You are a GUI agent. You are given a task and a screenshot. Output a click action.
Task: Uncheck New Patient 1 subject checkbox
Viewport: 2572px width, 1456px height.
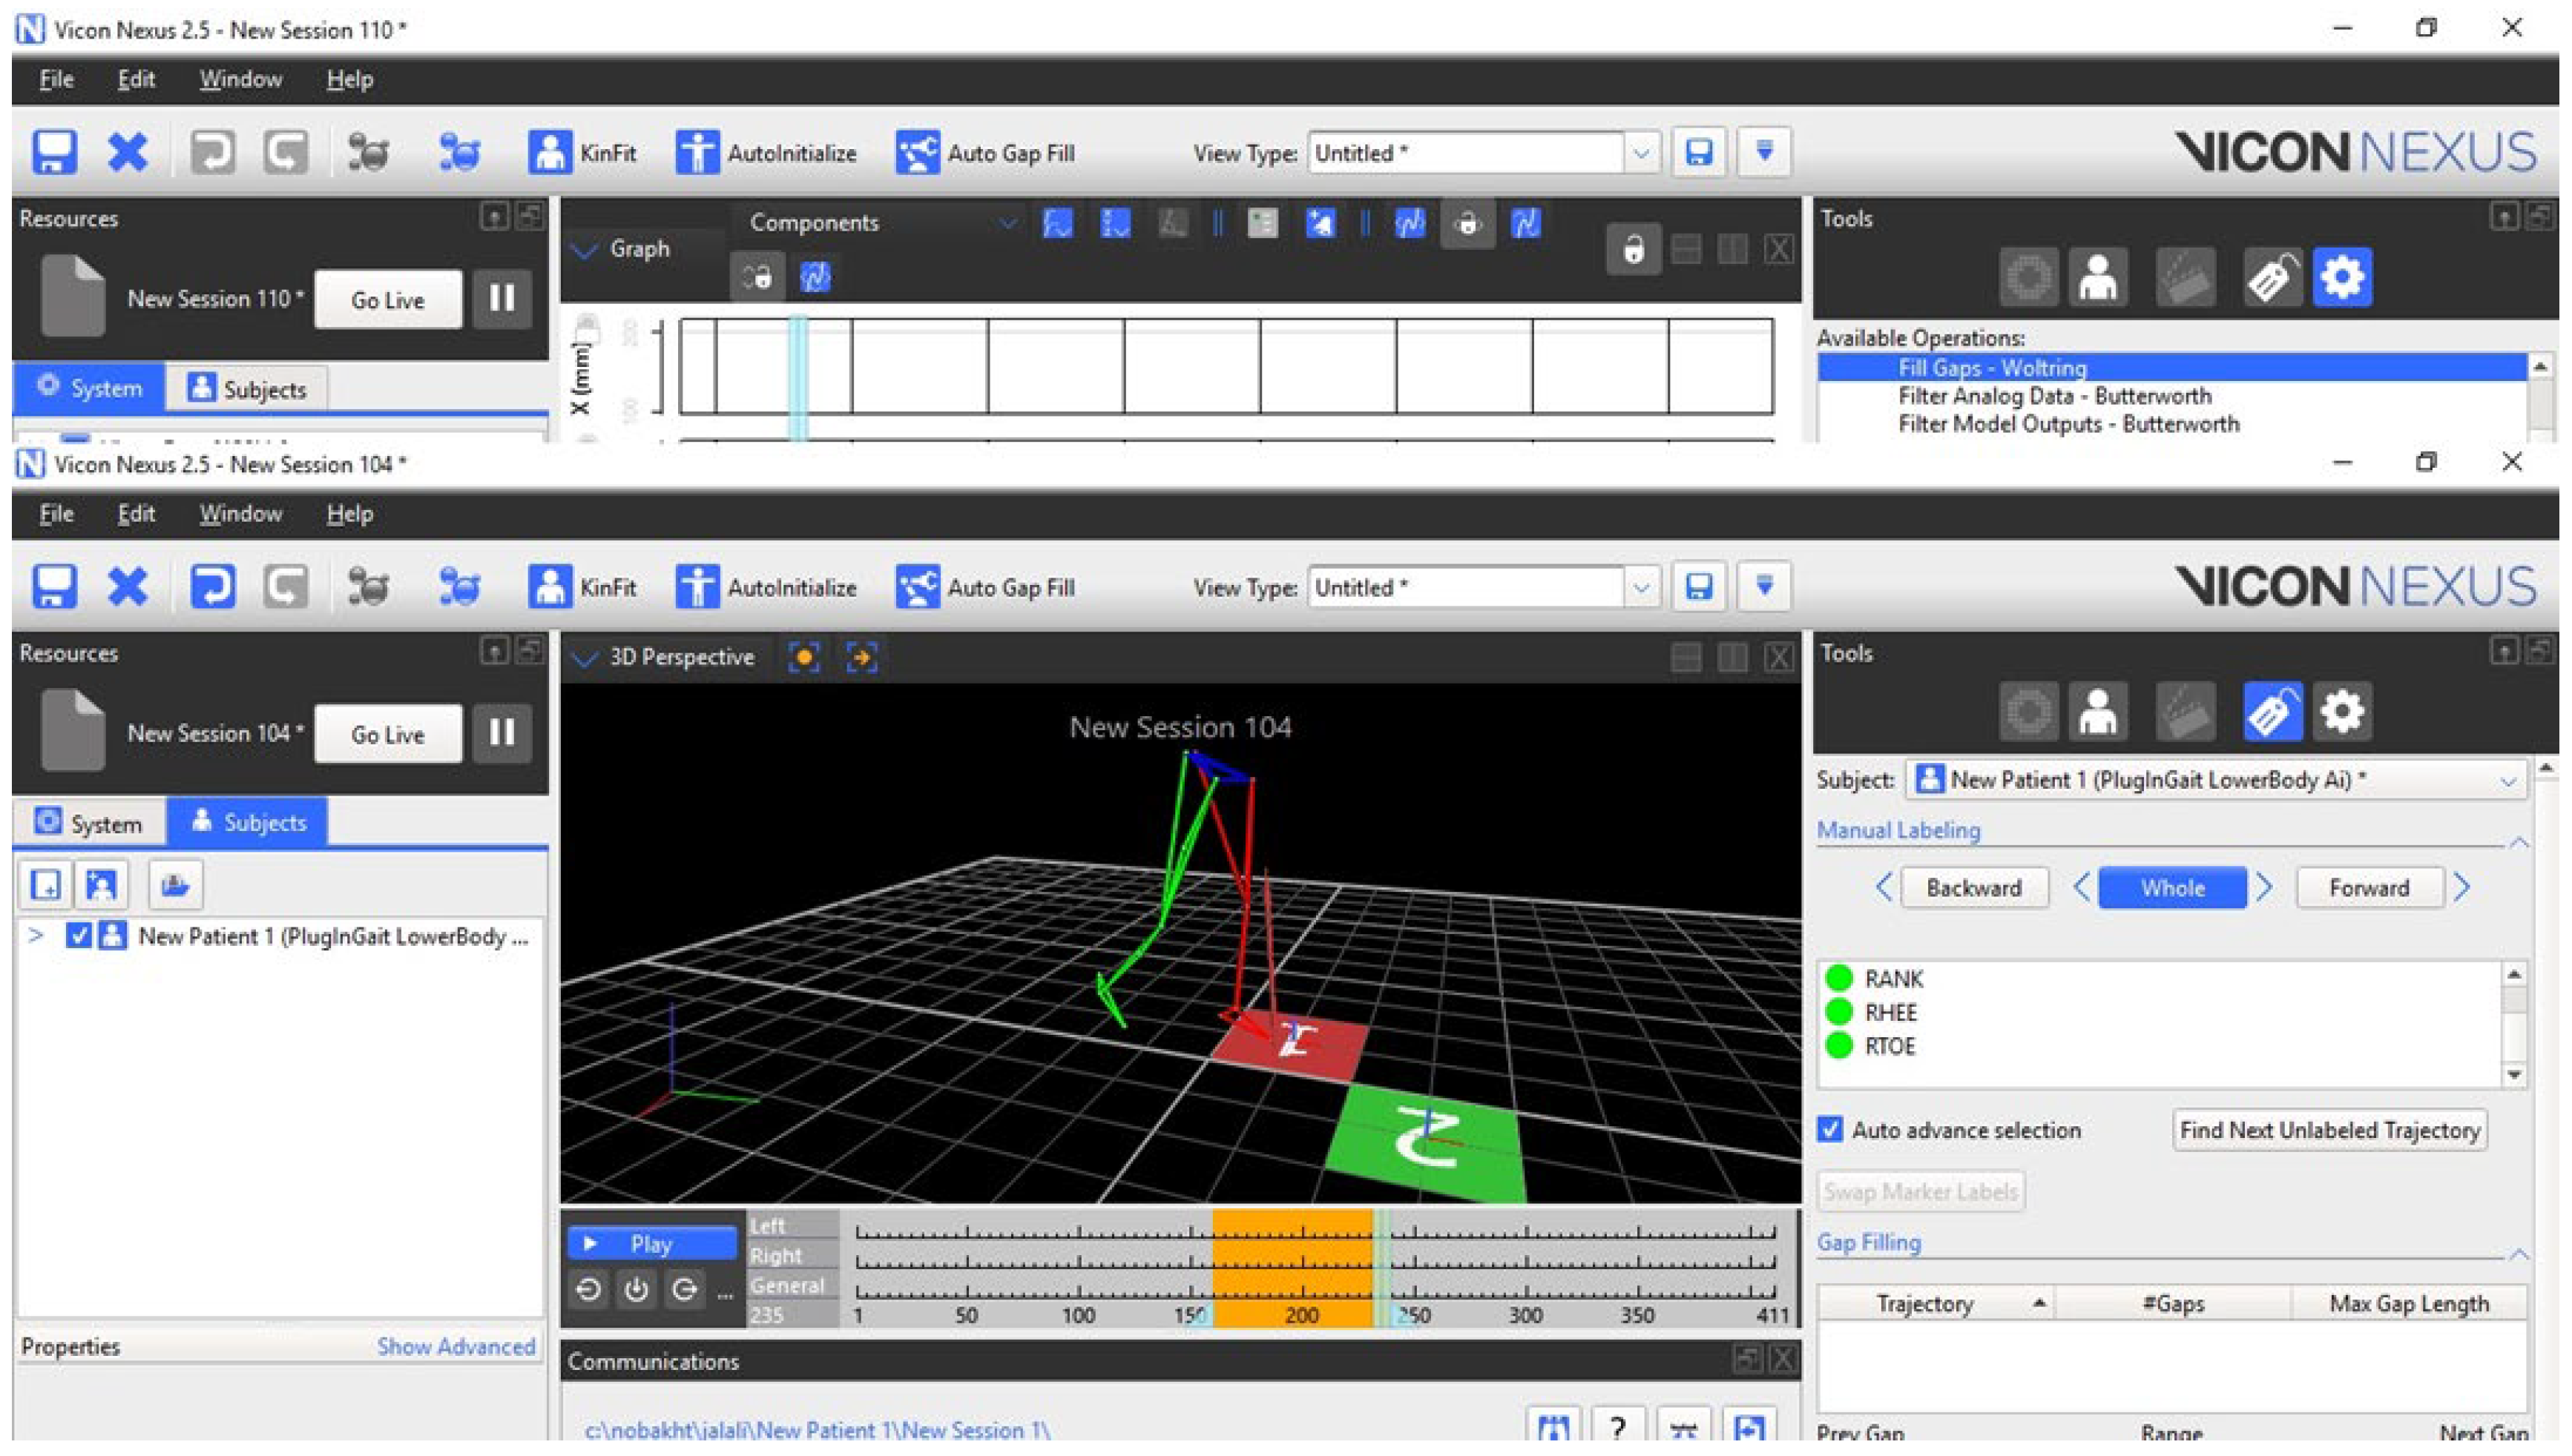pos(78,936)
